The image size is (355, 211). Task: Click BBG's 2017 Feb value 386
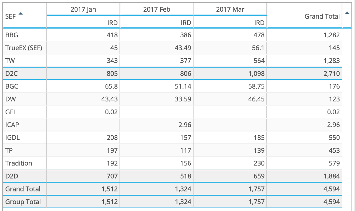(x=186, y=35)
